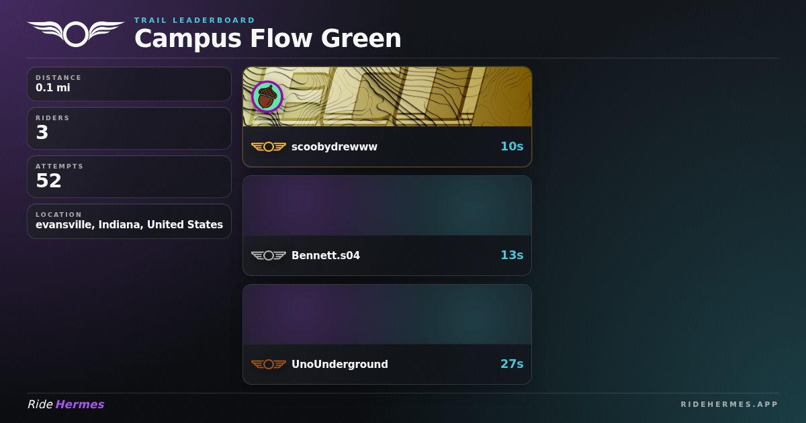Select UnoUnderground's blank card banner

pos(387,314)
